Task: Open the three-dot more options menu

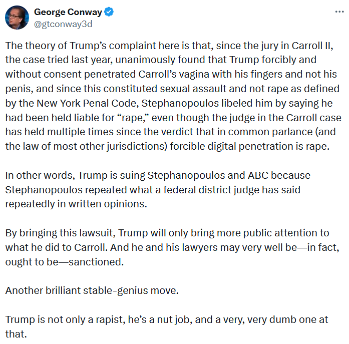Action: (x=339, y=12)
